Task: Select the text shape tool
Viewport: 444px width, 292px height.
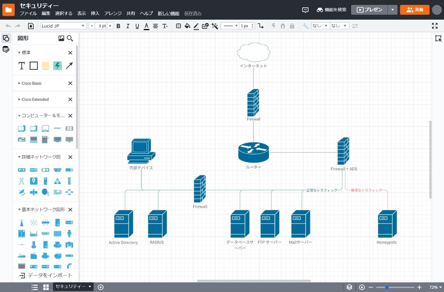Action: click(21, 66)
